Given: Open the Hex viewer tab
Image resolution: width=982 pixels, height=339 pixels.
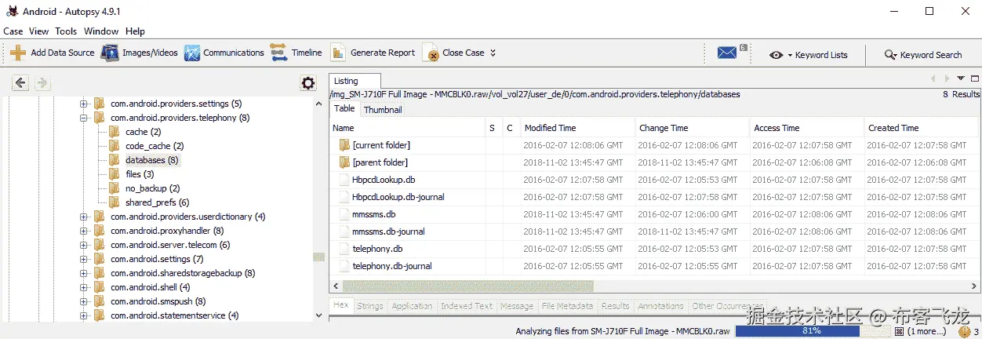Looking at the screenshot, I should tap(340, 306).
